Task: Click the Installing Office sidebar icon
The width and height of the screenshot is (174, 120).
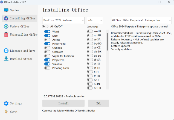Action: click(x=6, y=18)
